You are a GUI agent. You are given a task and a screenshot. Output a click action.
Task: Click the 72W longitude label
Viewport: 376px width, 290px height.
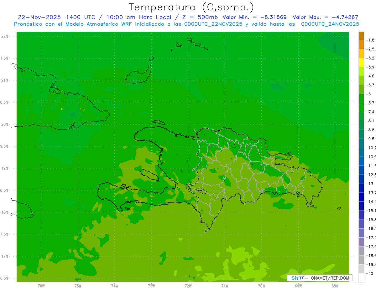[188, 286]
